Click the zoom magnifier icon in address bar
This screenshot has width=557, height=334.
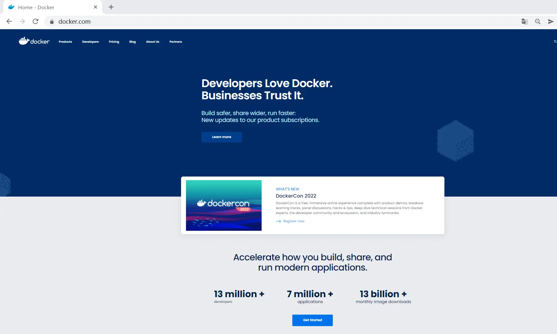[538, 21]
